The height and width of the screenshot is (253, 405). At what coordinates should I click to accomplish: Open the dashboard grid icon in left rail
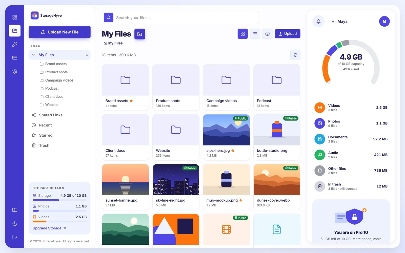click(x=15, y=17)
